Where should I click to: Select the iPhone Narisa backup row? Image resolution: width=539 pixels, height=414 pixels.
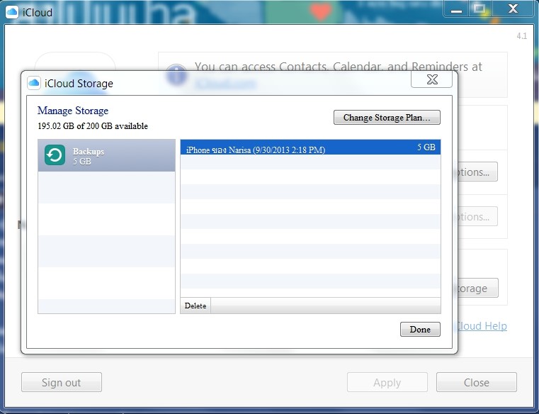[310, 147]
